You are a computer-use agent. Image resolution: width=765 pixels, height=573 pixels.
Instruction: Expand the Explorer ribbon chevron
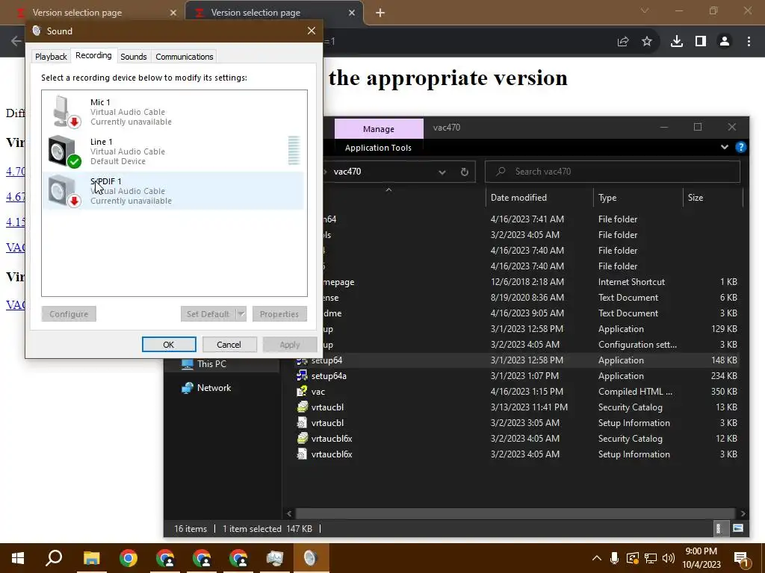coord(725,147)
